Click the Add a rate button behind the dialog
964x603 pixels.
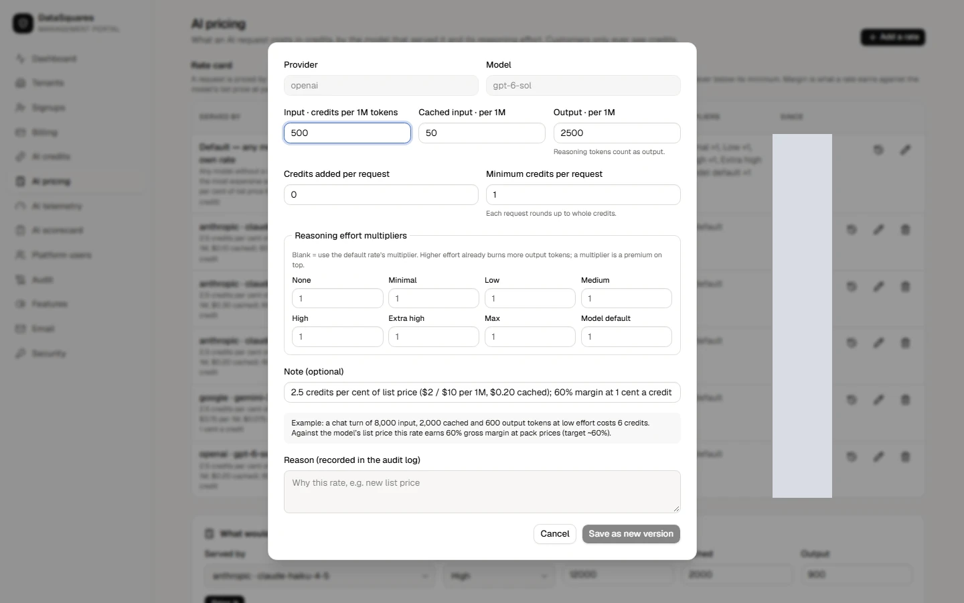click(x=892, y=37)
